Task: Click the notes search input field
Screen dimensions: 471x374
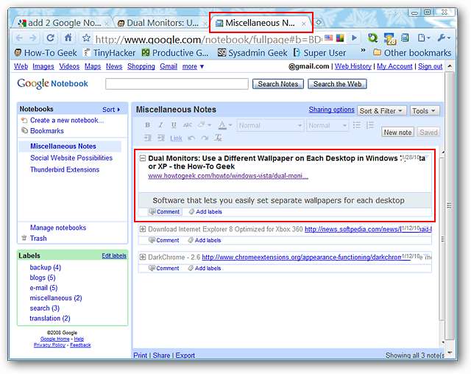Action: [177, 84]
